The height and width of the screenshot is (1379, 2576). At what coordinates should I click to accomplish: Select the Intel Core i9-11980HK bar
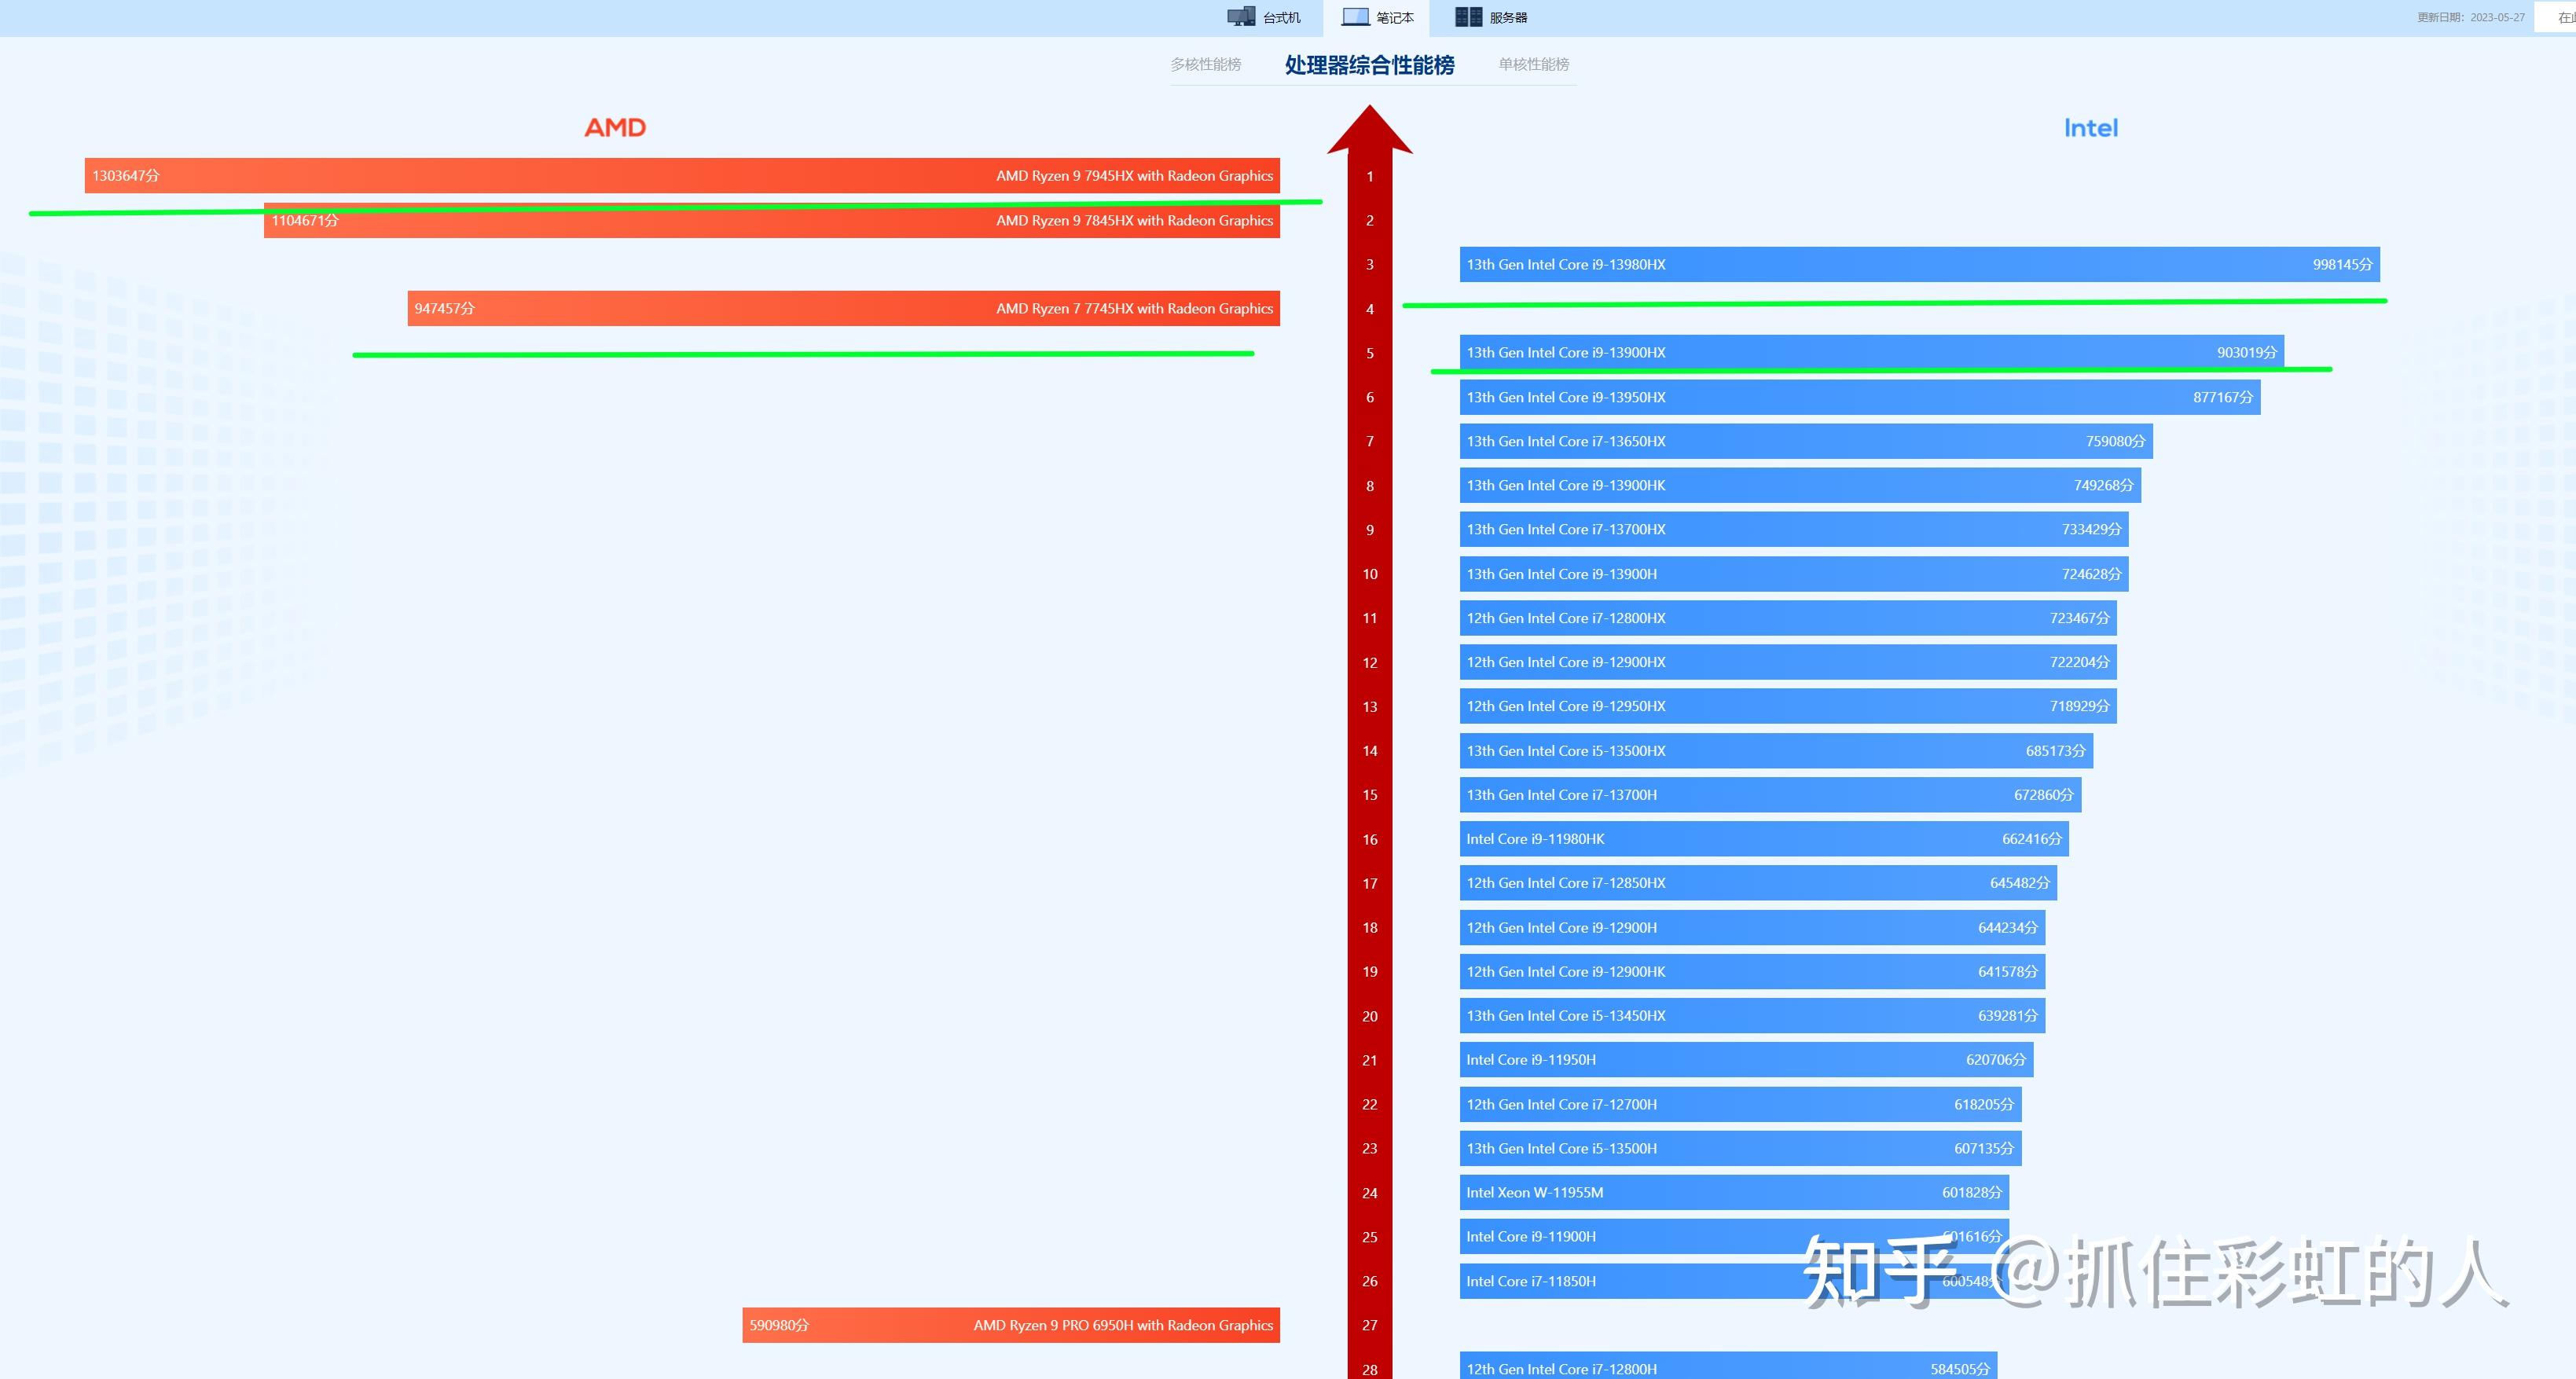(x=1764, y=839)
